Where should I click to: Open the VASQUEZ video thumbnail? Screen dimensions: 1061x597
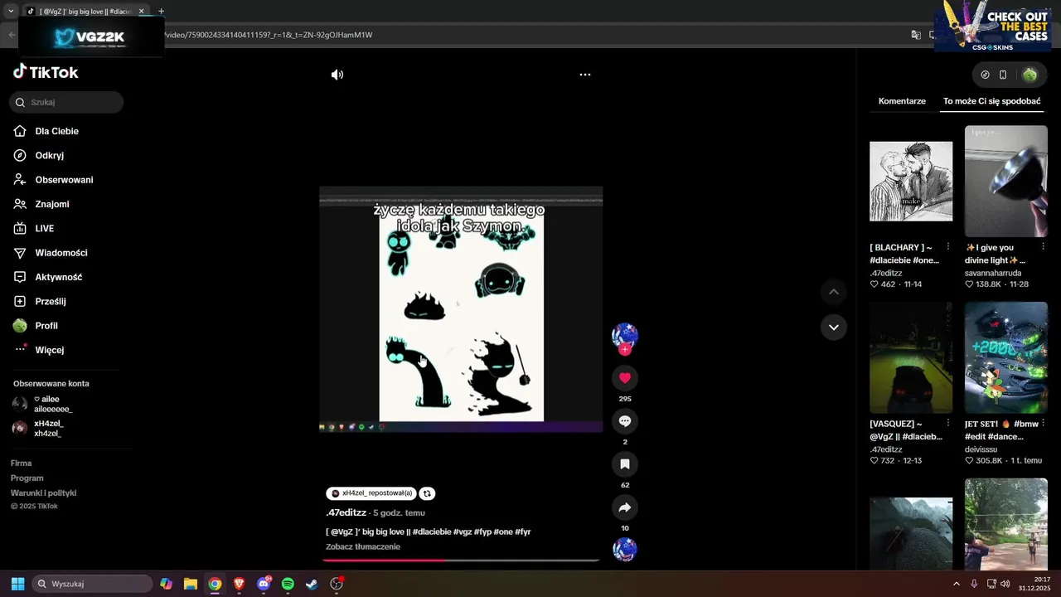coord(911,357)
